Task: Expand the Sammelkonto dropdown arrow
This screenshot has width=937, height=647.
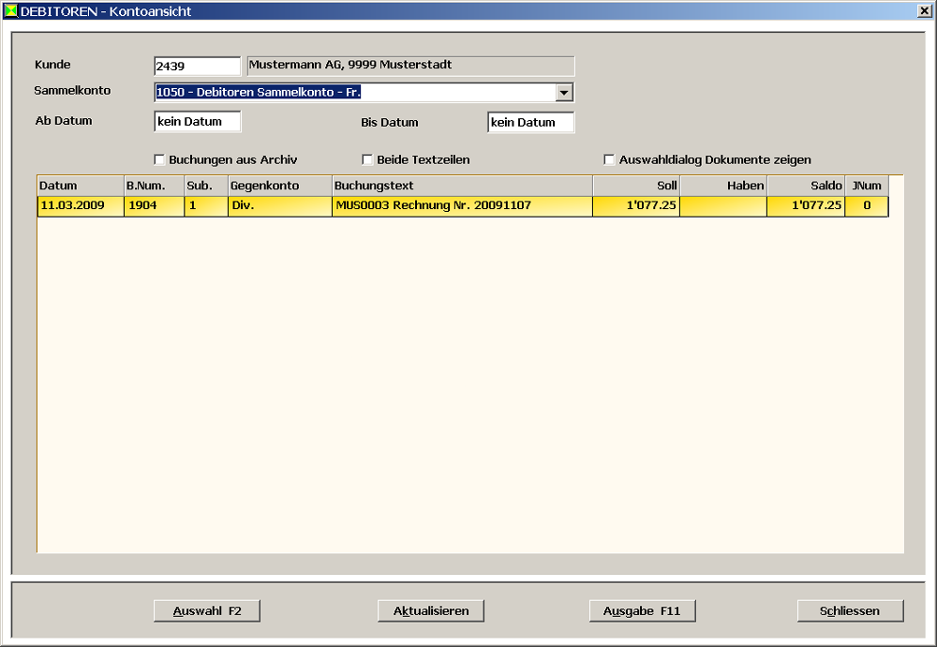Action: pyautogui.click(x=564, y=92)
